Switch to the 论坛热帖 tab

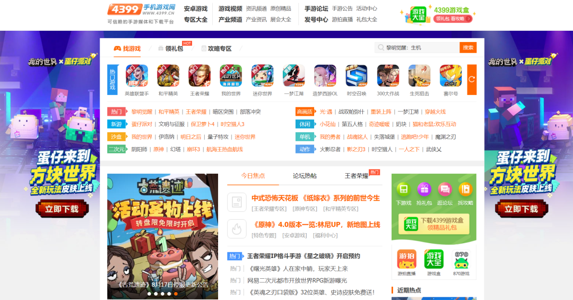coord(305,176)
